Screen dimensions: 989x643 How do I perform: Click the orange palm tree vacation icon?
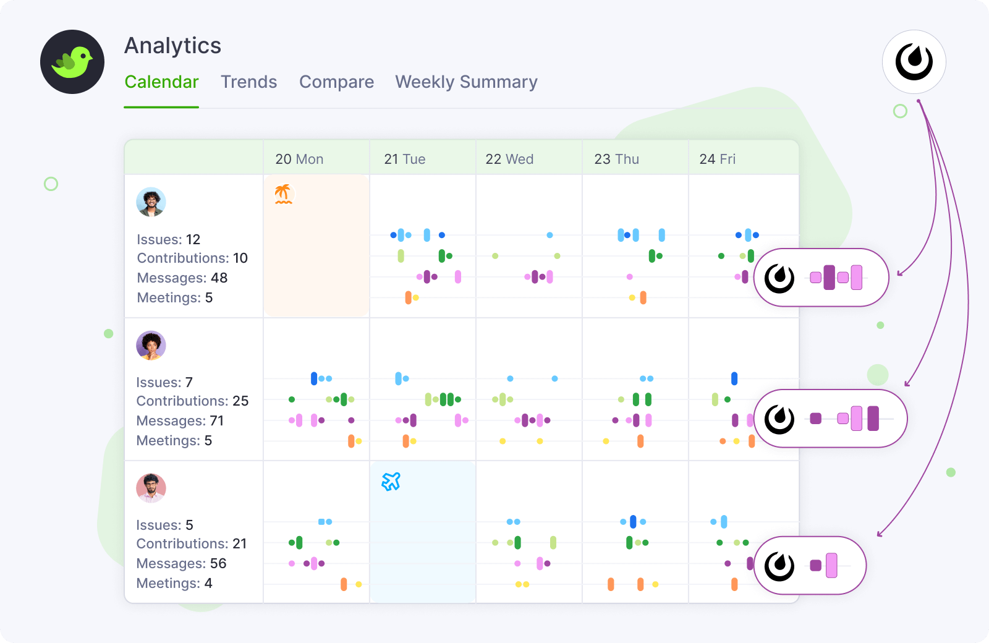(283, 194)
